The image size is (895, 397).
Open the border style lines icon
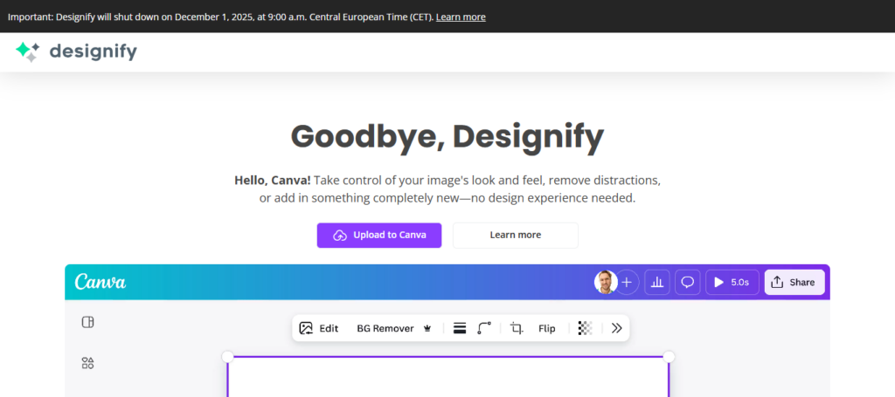pyautogui.click(x=460, y=328)
